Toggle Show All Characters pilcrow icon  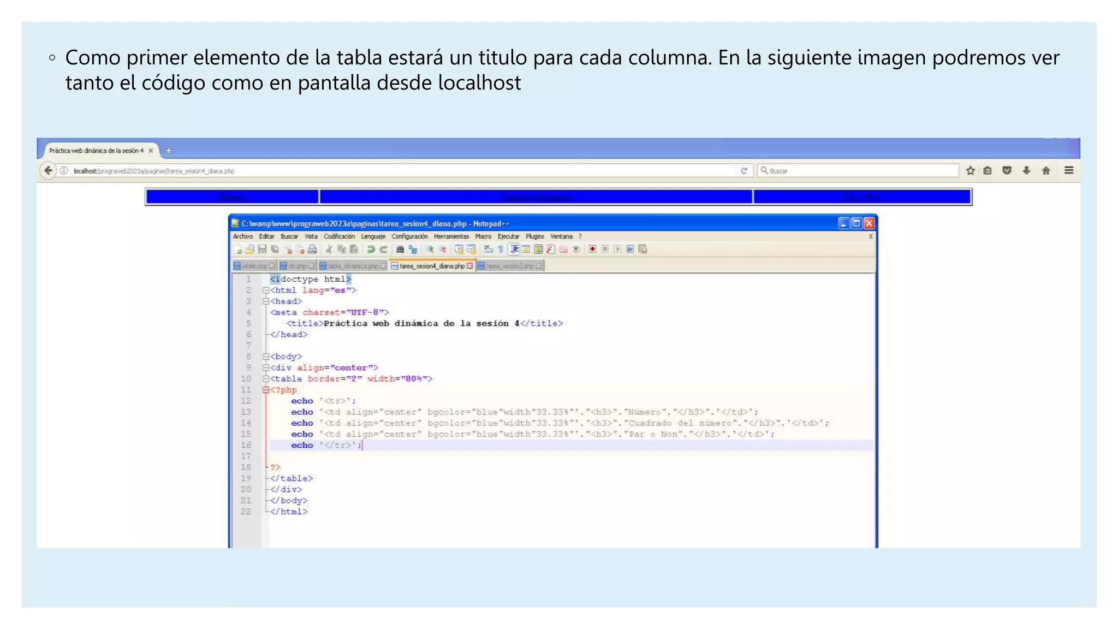coord(500,250)
